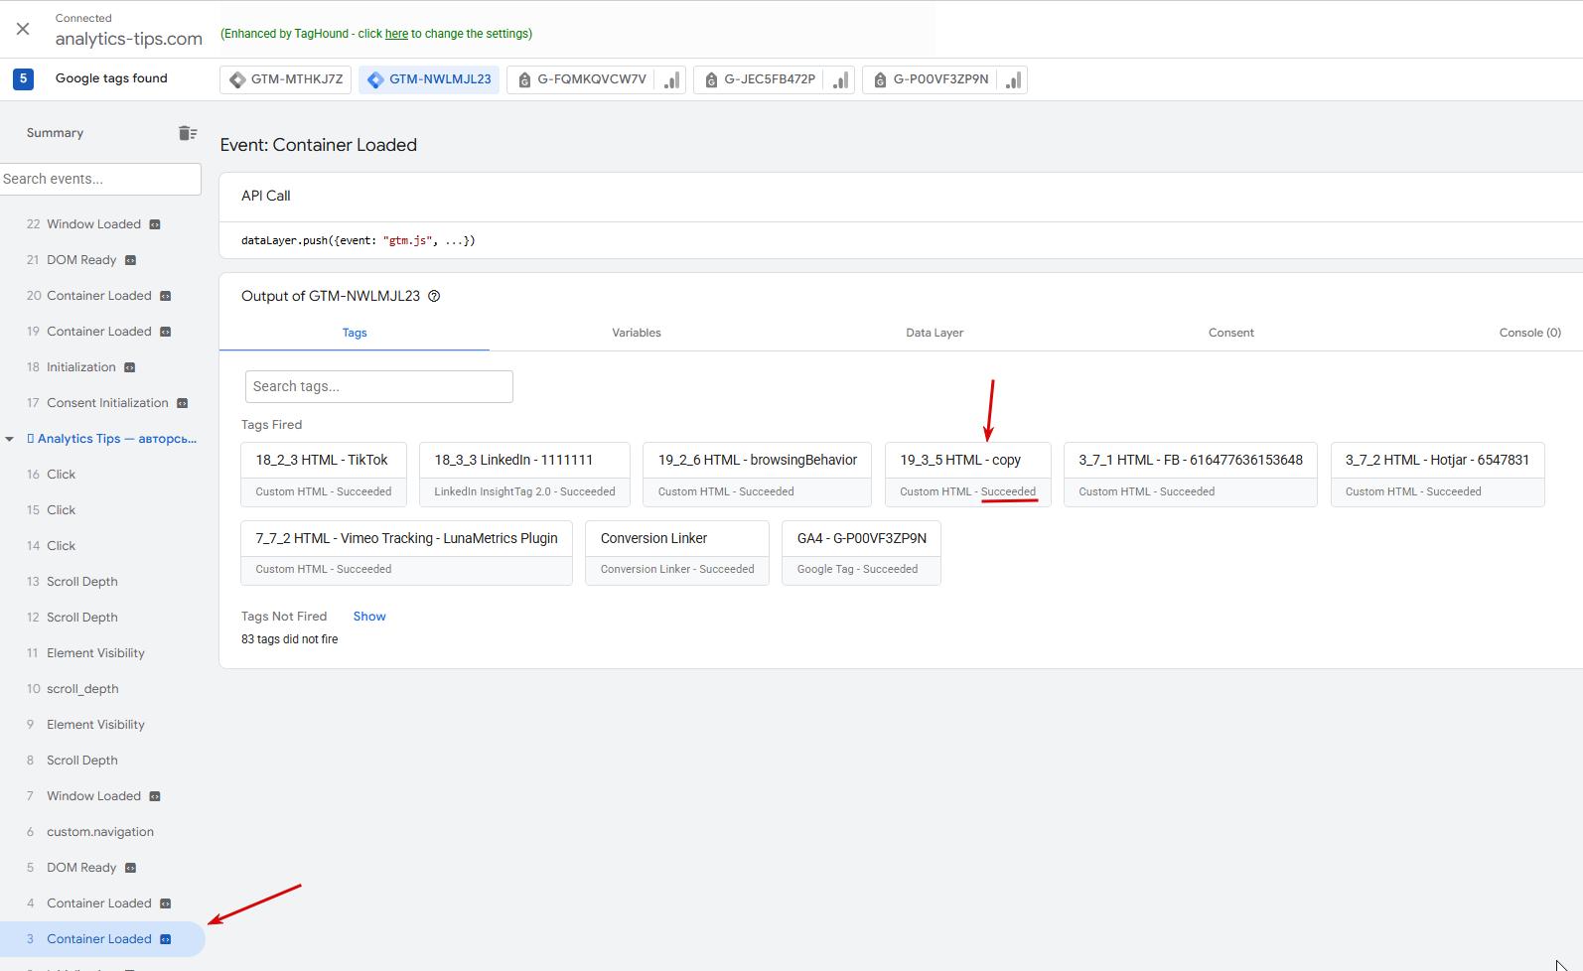Click API icon beside Consent Initialization

(x=183, y=403)
